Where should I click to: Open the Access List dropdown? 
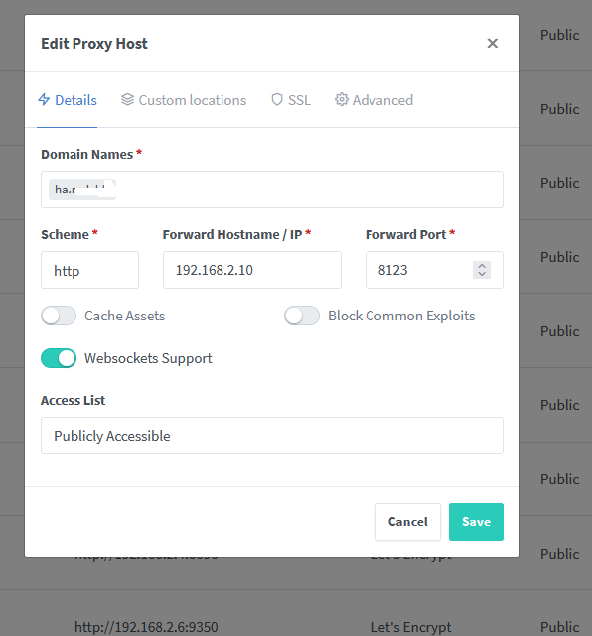click(272, 436)
